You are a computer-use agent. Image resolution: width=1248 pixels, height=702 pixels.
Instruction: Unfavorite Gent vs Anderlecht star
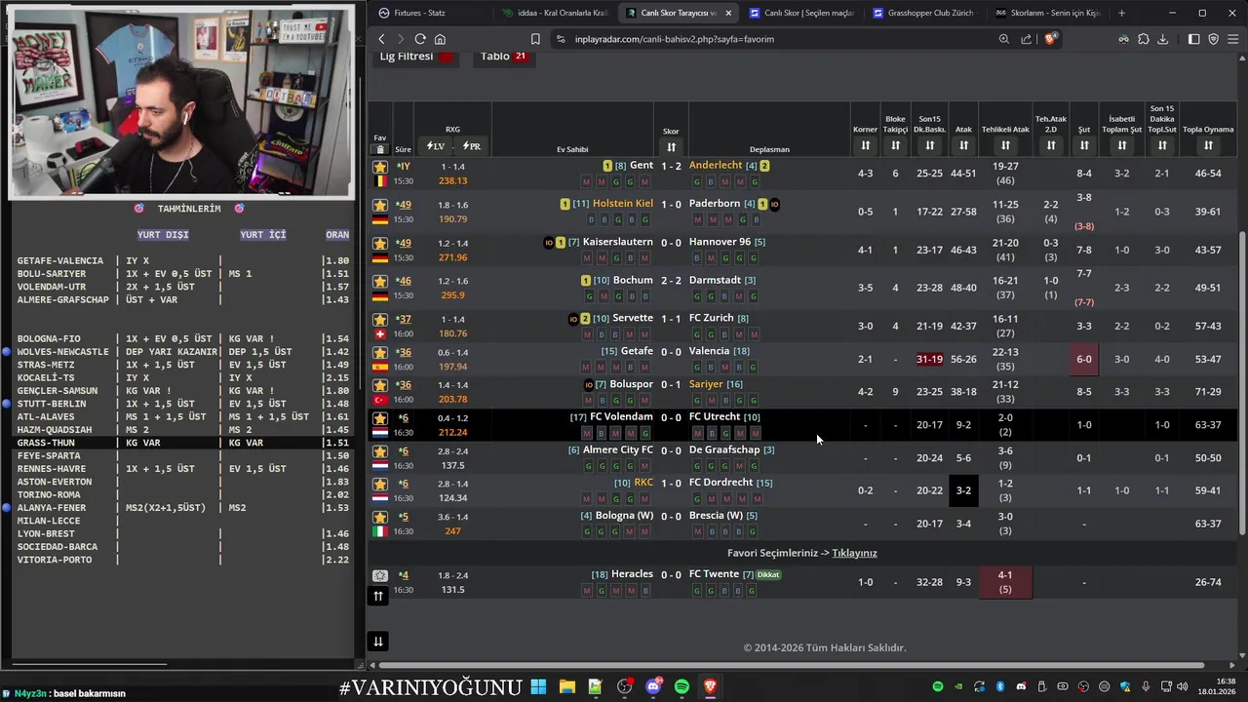pyautogui.click(x=380, y=167)
